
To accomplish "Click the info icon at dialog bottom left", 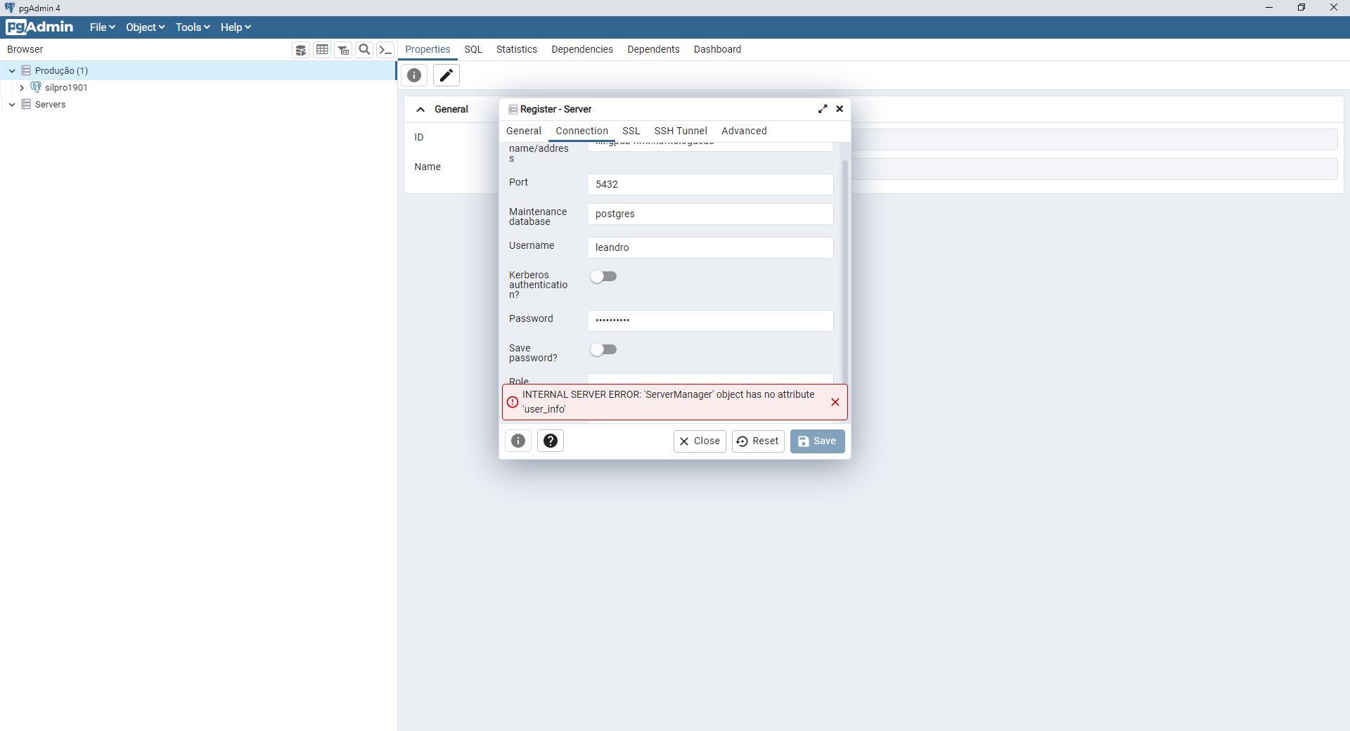I will click(518, 441).
